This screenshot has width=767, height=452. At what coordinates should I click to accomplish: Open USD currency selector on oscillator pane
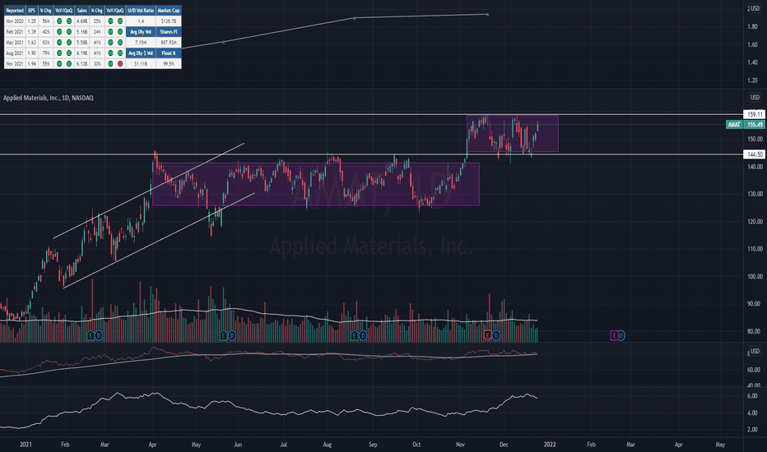click(x=755, y=351)
